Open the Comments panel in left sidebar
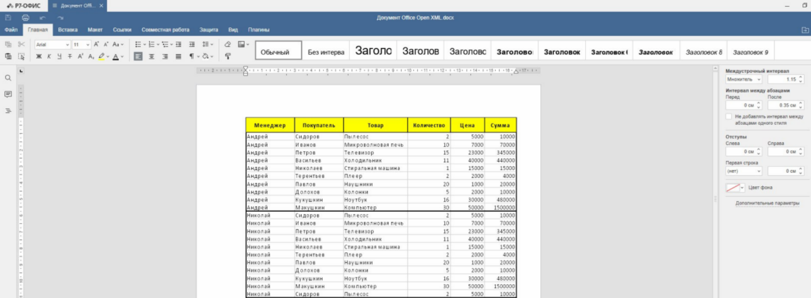This screenshot has height=298, width=811. point(8,95)
